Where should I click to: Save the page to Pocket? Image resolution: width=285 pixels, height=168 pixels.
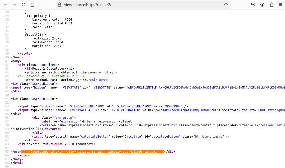tap(253, 5)
